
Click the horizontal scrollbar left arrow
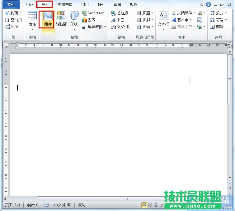click(5, 199)
